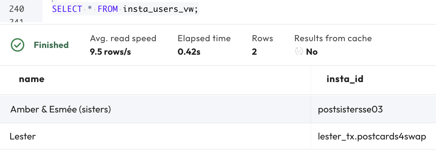Screen dimensions: 436x156
Task: Click the asterisk in the SELECT statement
Action: [x=90, y=9]
